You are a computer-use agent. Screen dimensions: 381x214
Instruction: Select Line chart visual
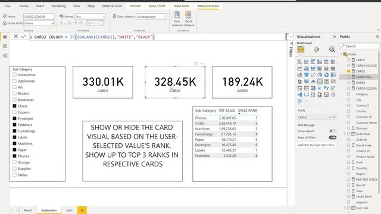[299, 68]
